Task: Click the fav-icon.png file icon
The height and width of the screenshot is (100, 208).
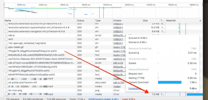Action: [x=6, y=90]
